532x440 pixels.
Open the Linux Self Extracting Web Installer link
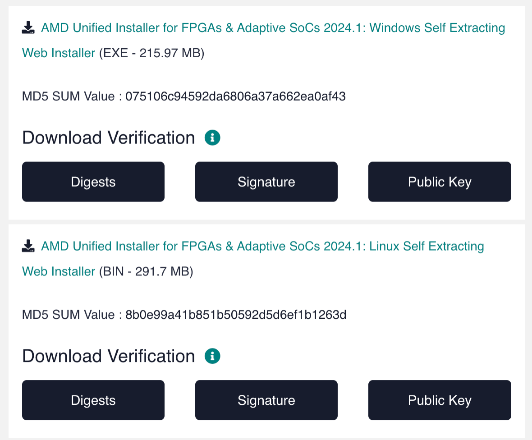[x=262, y=247]
